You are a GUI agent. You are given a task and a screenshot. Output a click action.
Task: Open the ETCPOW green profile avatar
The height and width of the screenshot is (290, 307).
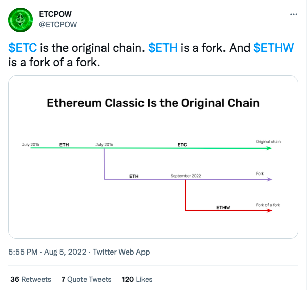click(x=21, y=20)
